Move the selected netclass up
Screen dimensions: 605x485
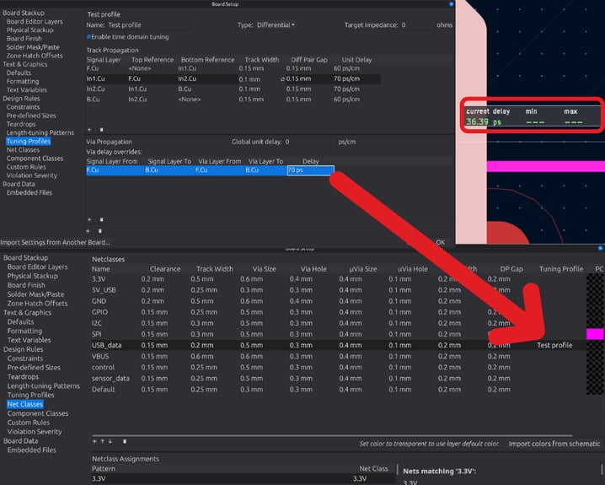coord(103,441)
